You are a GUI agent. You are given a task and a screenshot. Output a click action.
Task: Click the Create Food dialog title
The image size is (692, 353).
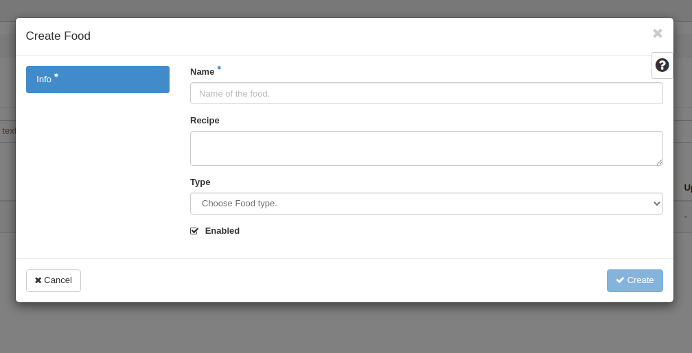pos(58,36)
